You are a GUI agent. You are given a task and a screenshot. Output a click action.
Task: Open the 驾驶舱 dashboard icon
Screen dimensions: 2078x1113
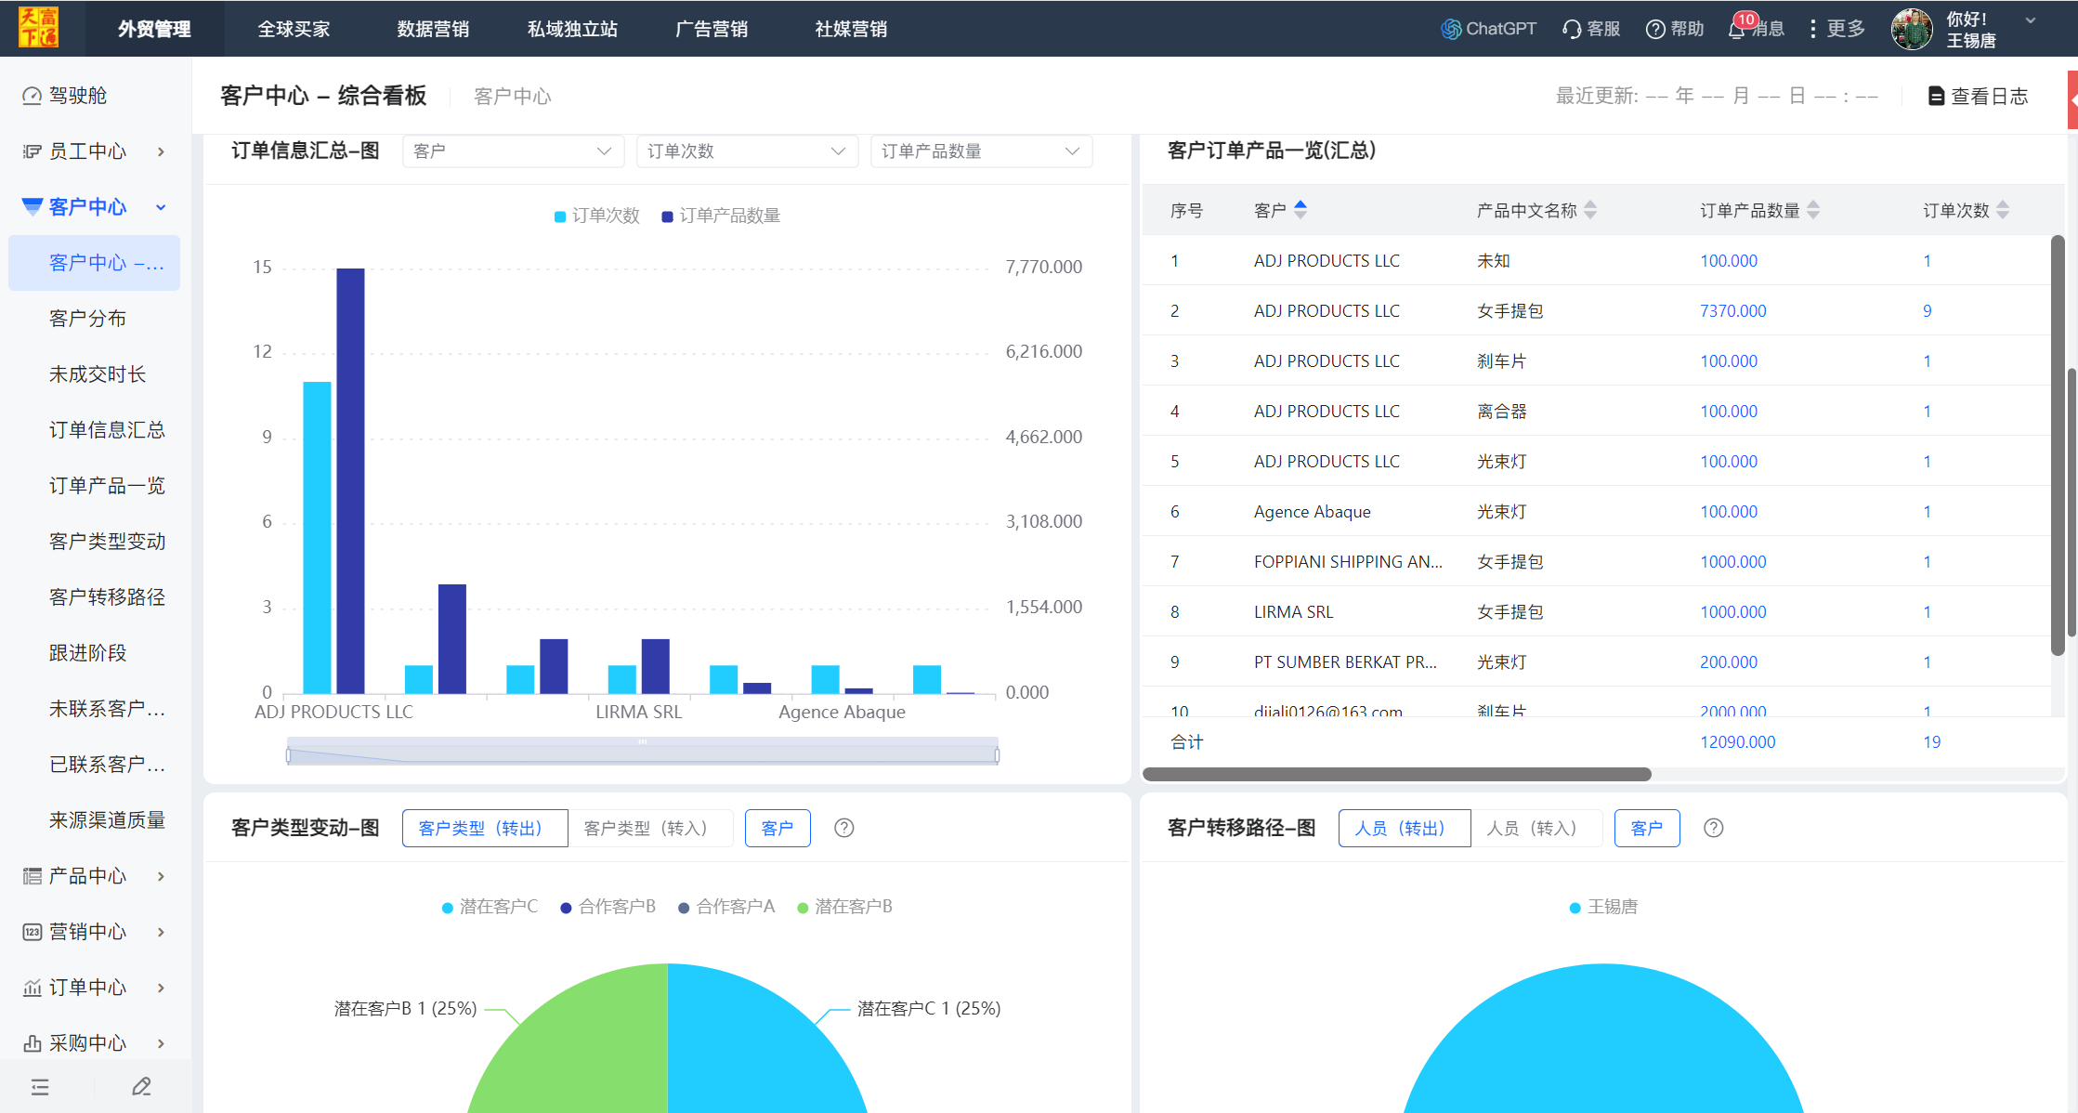click(33, 96)
